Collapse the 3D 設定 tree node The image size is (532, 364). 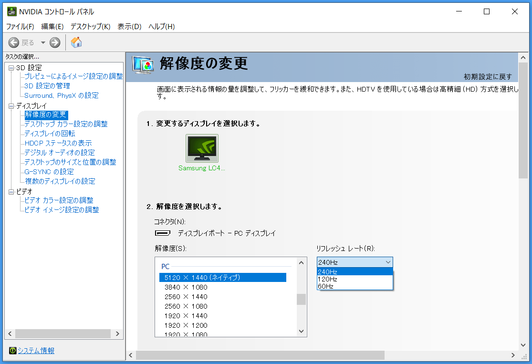(11, 68)
